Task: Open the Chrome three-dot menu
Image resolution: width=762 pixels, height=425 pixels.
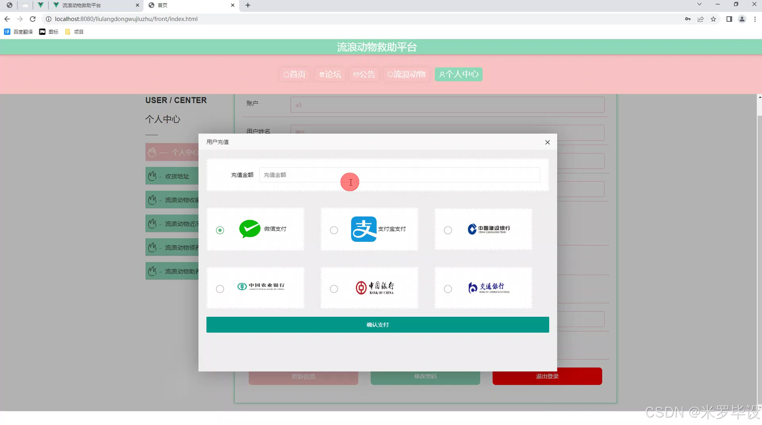Action: tap(755, 19)
